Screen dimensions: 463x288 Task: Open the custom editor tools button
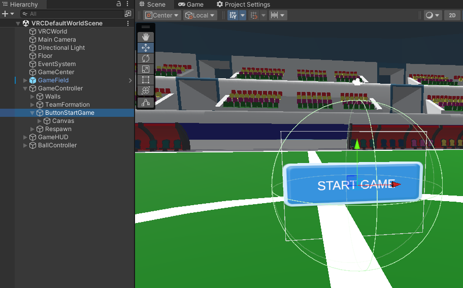(146, 103)
